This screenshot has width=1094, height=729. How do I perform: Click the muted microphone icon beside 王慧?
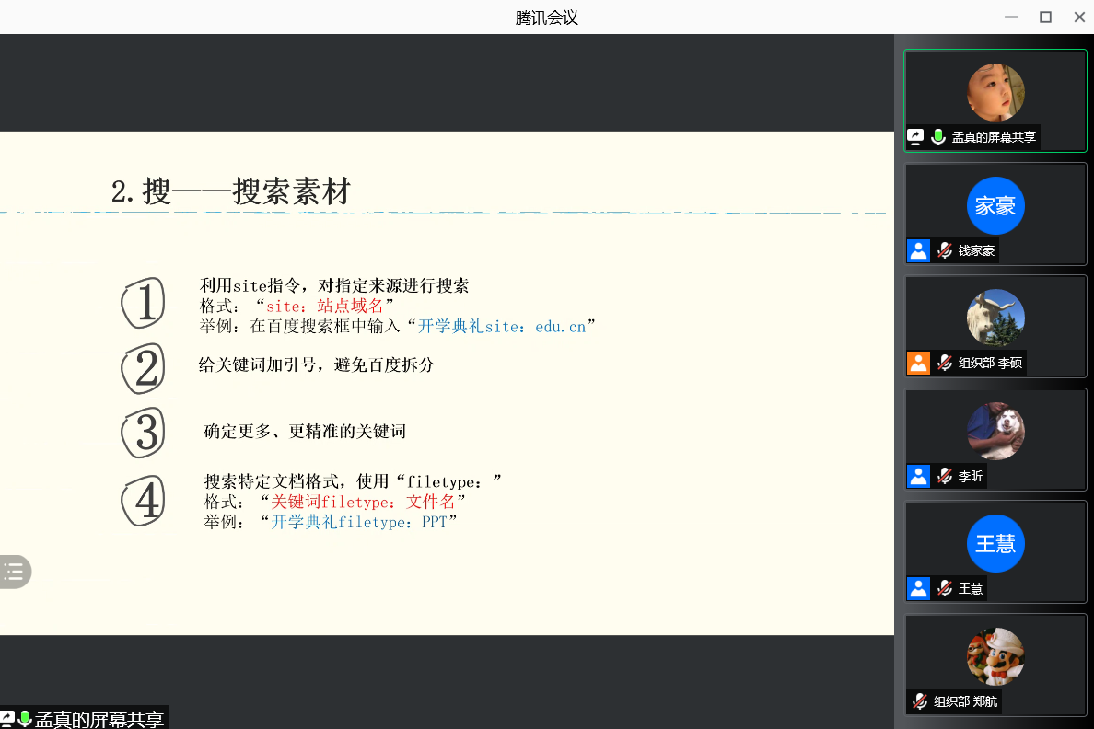pos(944,588)
